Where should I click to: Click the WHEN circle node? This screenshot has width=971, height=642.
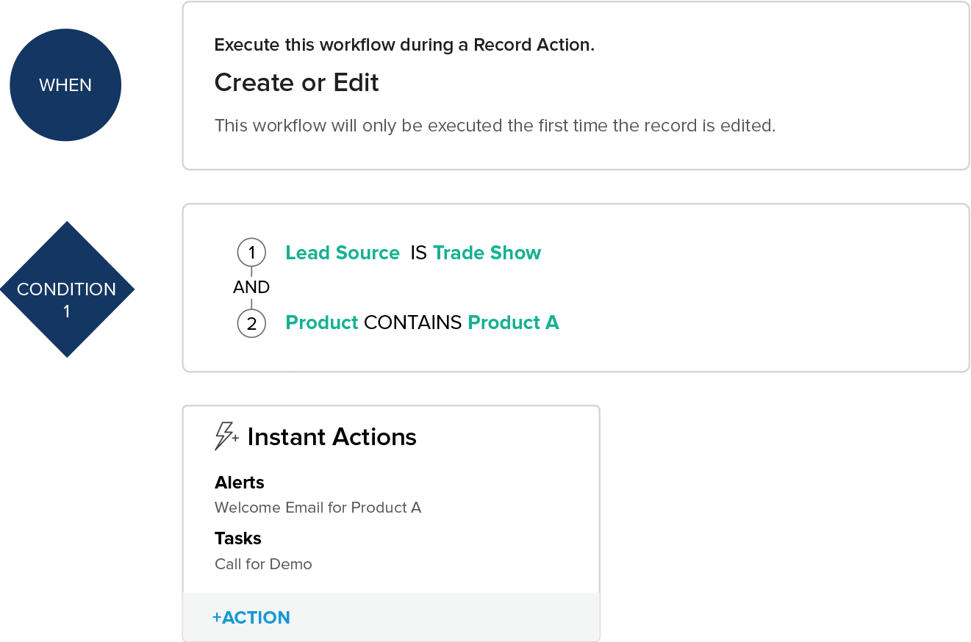(65, 85)
